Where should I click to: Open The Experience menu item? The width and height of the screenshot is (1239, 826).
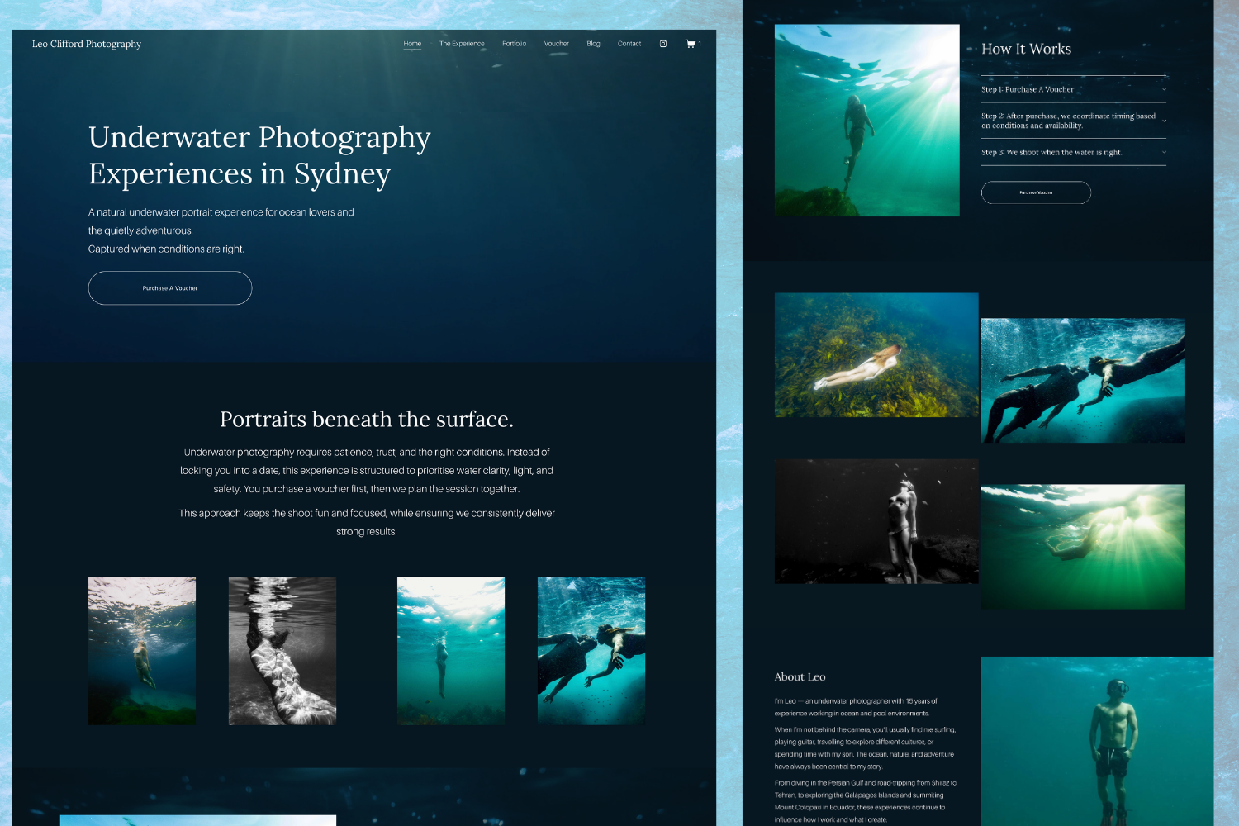[462, 44]
